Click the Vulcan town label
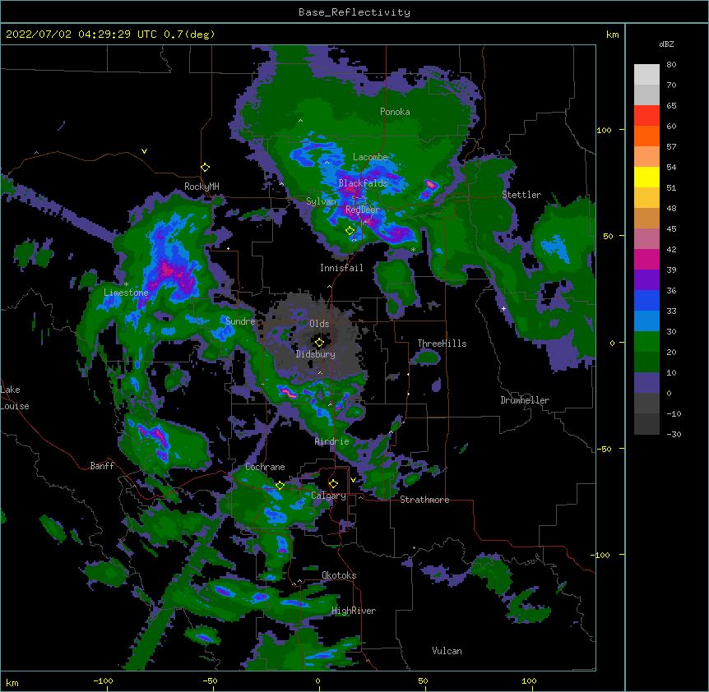 coord(447,651)
